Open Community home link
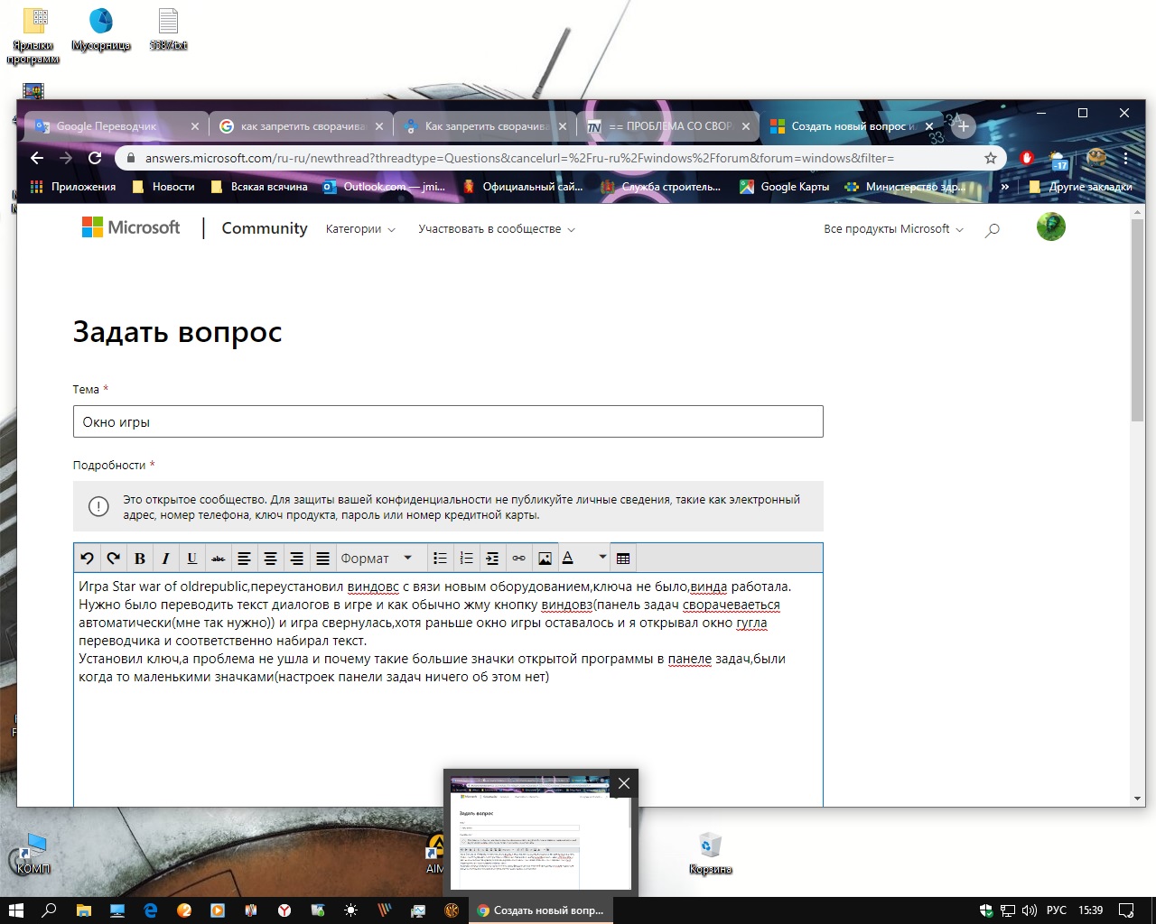Image resolution: width=1156 pixels, height=924 pixels. 265,228
